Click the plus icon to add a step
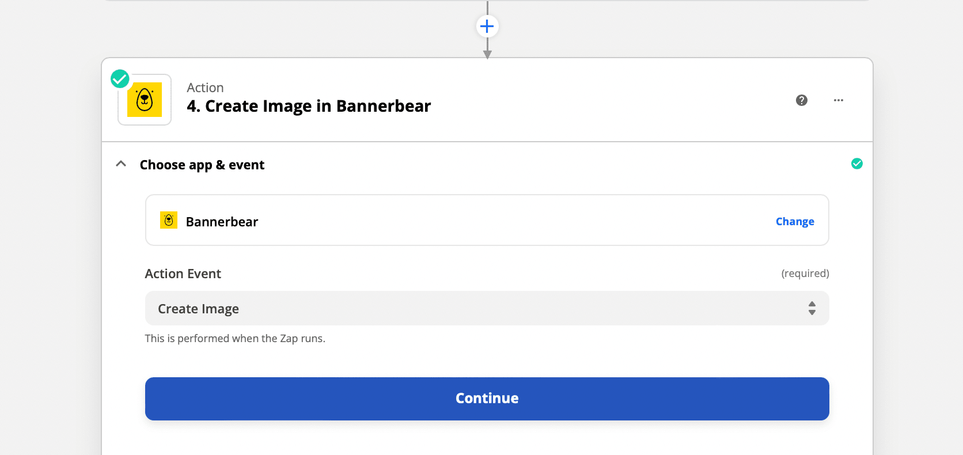Viewport: 963px width, 455px height. point(487,26)
